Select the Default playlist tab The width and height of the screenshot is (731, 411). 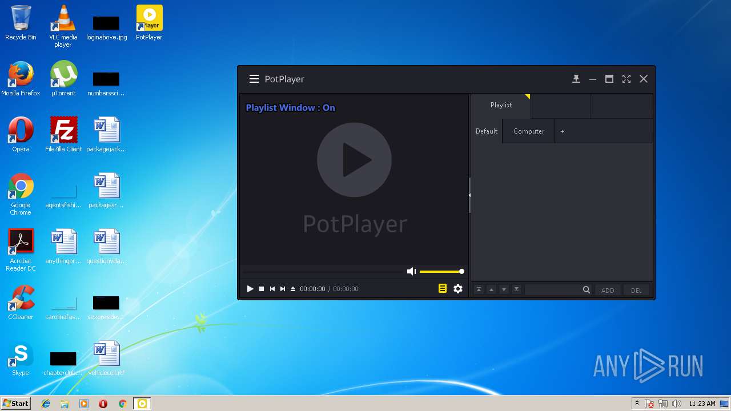coord(487,131)
